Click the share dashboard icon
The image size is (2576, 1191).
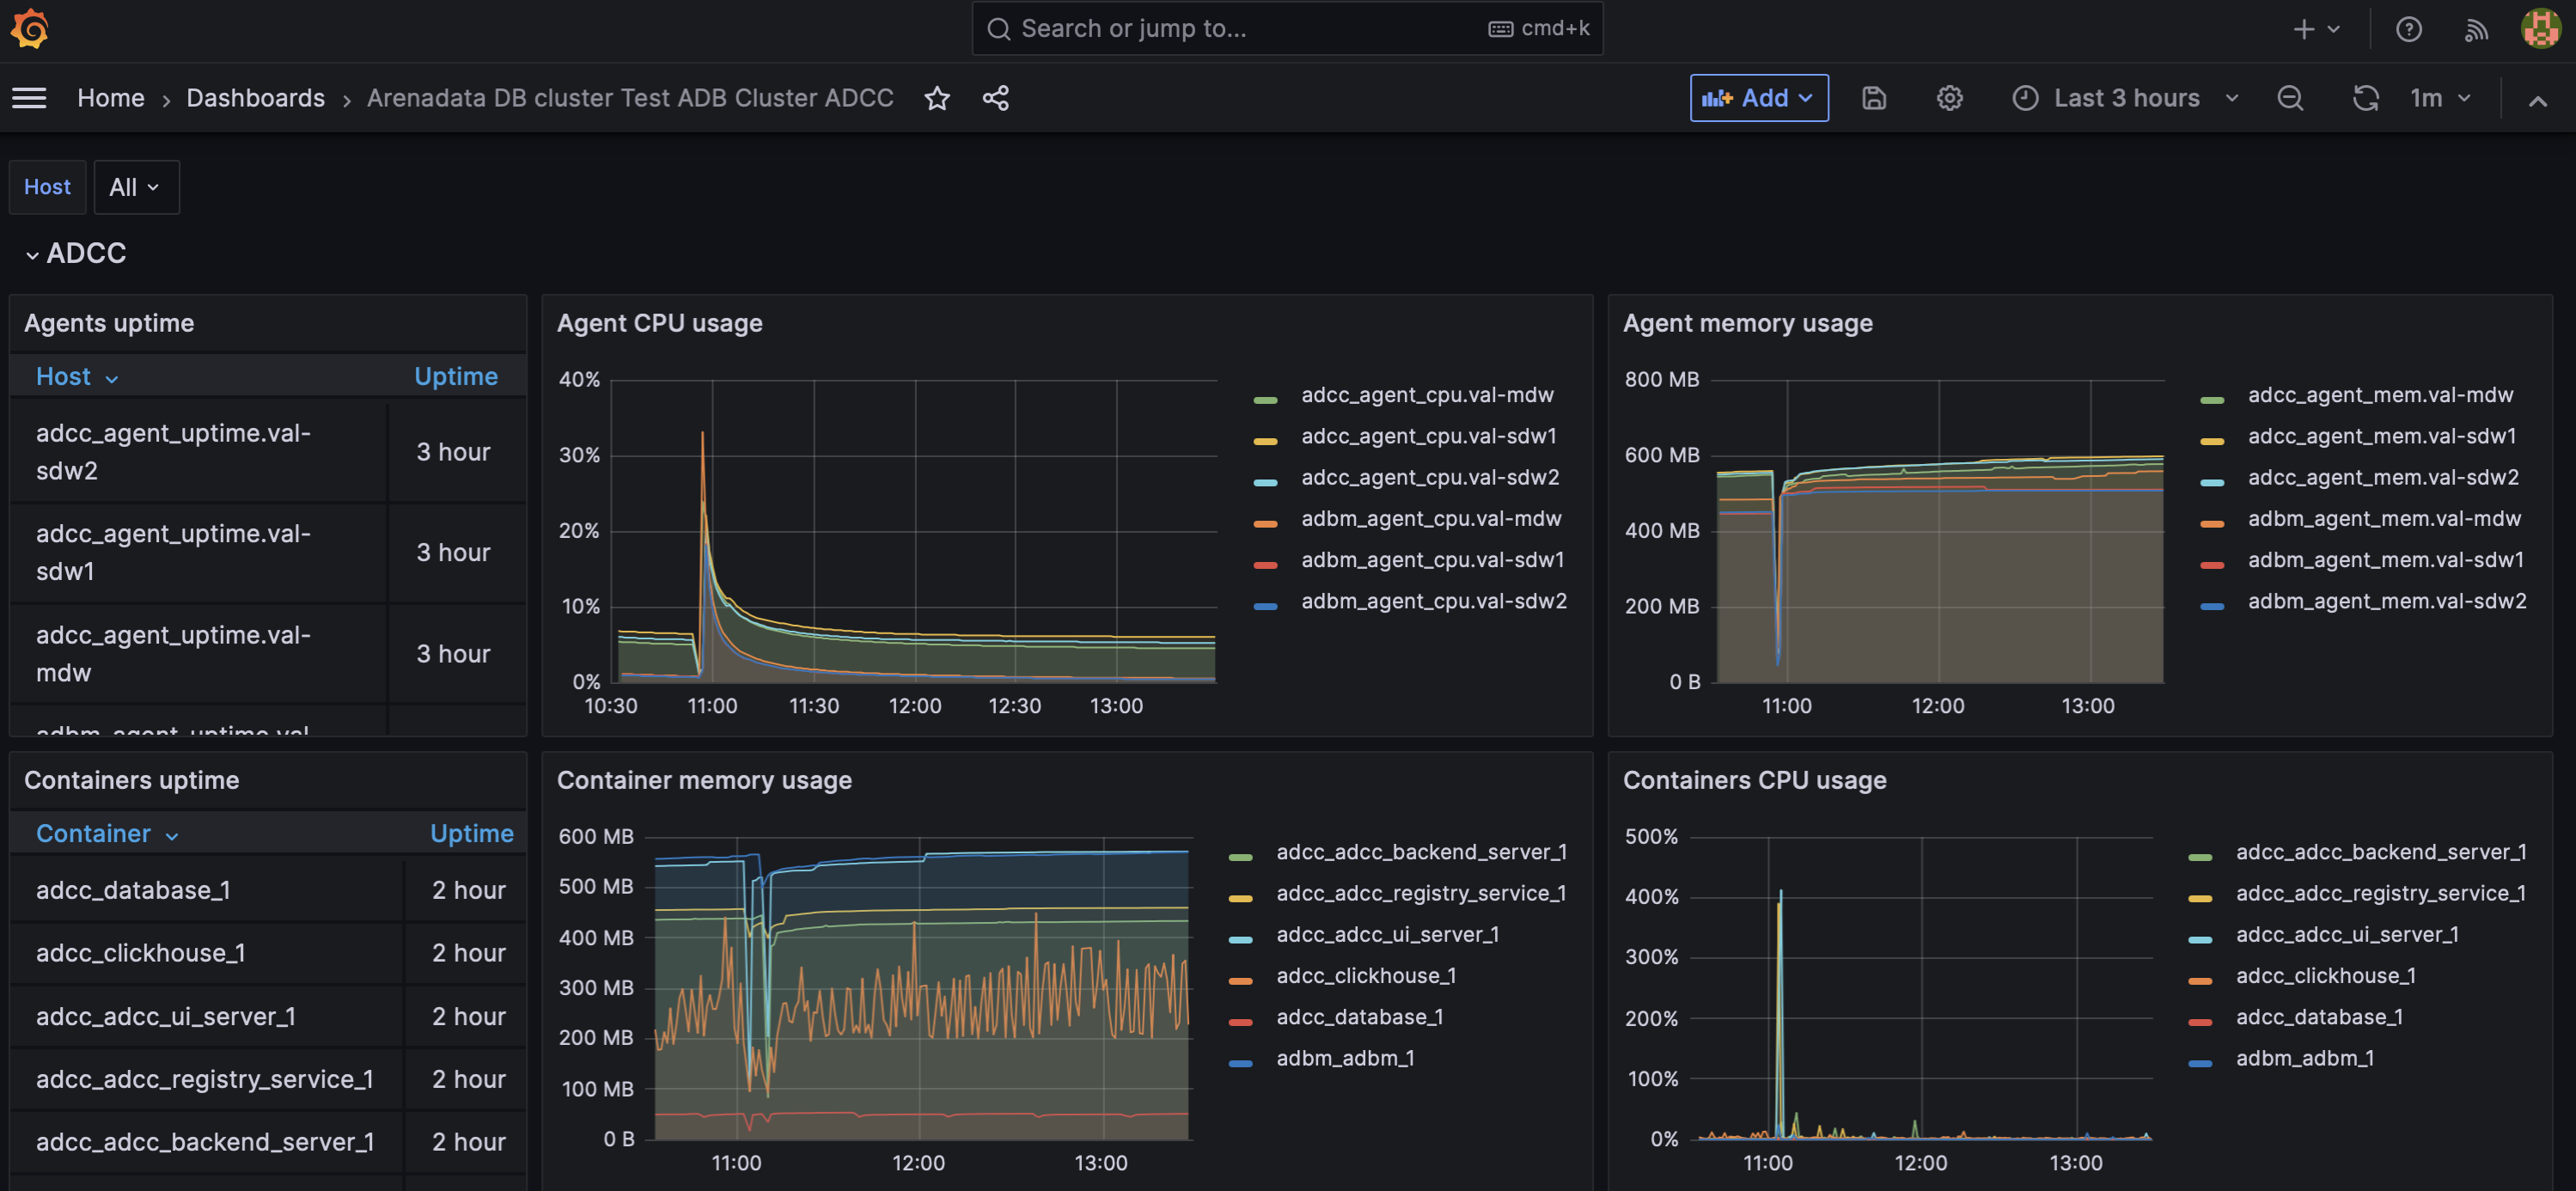coord(995,98)
